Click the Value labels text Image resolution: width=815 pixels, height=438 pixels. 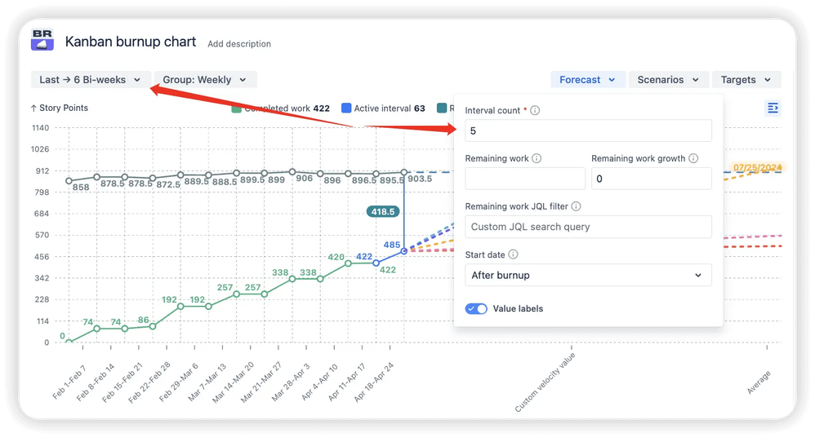pos(518,309)
